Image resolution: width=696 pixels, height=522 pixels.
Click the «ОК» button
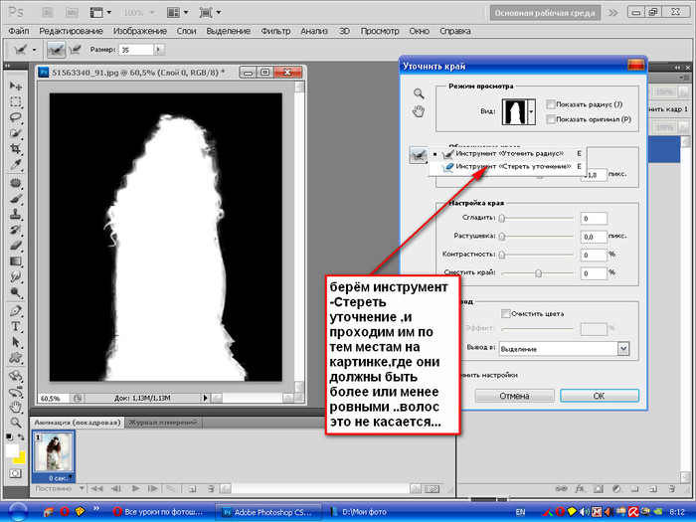point(600,396)
